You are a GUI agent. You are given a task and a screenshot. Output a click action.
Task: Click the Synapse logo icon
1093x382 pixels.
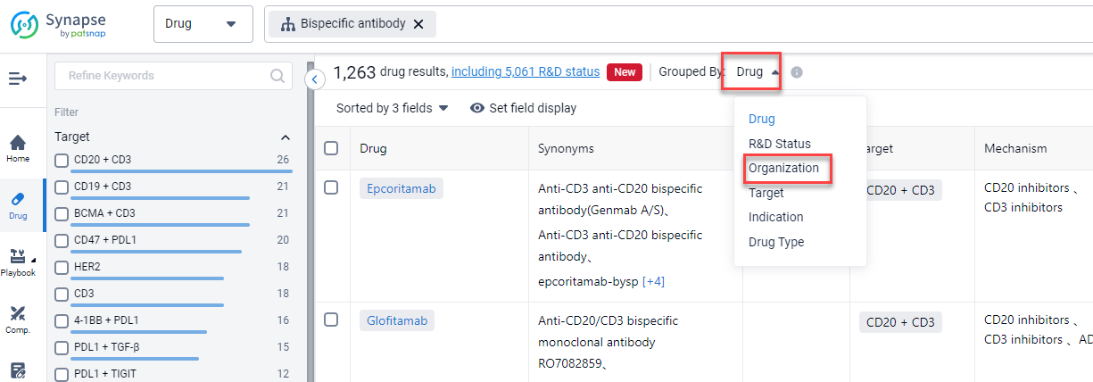click(x=25, y=24)
